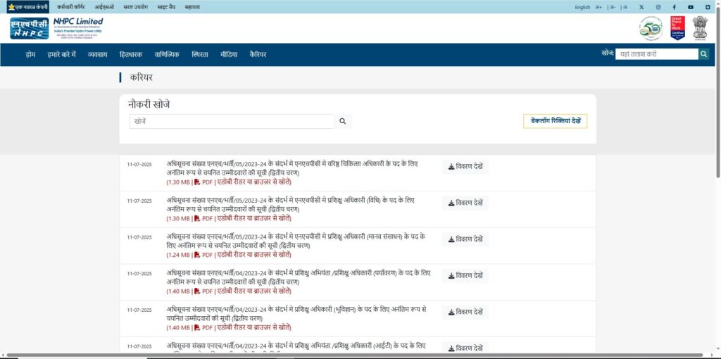Viewport: 721px width, 359px height.
Task: Expand the व्यवसाय navigation menu
Action: click(97, 54)
